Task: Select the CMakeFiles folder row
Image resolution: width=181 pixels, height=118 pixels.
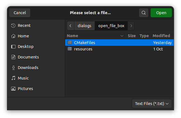Action: 111,43
